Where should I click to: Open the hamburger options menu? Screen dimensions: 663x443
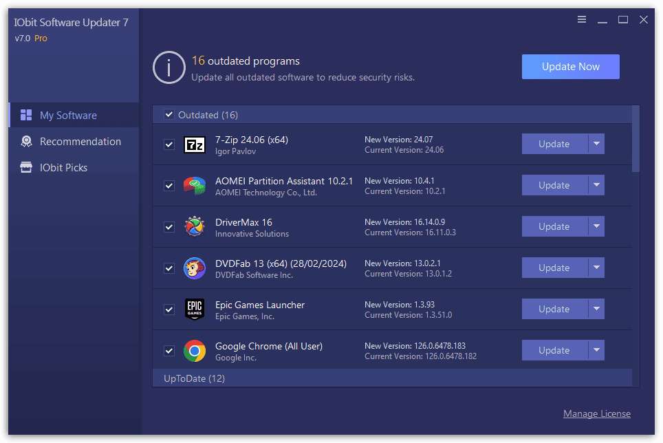point(582,19)
